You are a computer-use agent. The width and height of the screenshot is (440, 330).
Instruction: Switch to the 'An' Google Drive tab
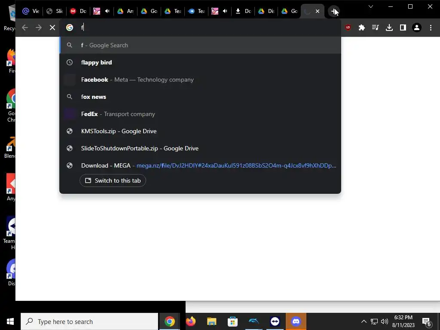pos(125,11)
